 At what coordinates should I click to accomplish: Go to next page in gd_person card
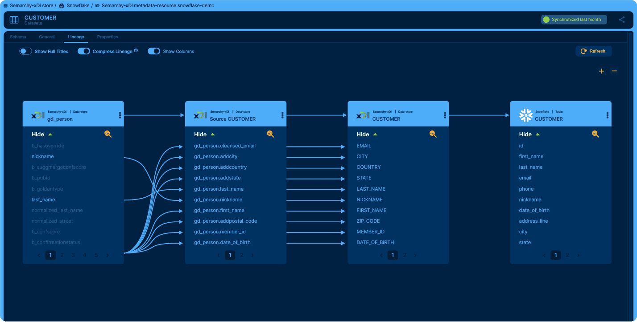108,255
